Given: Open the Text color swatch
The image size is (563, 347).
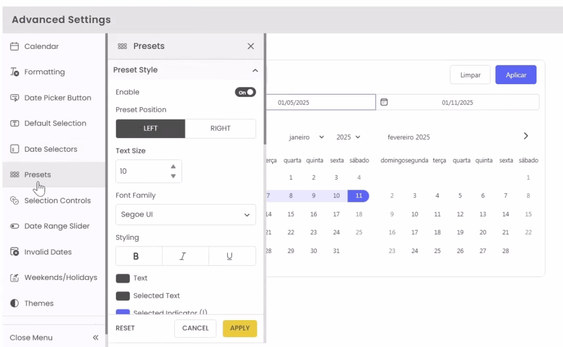Looking at the screenshot, I should tap(123, 278).
